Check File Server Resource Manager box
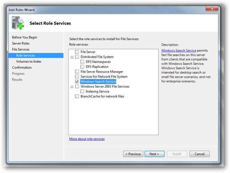This screenshot has height=173, width=230. 77,71
